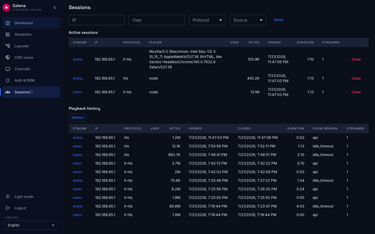Open Auth & DRM via shield icon
The image size is (375, 234).
(8, 80)
